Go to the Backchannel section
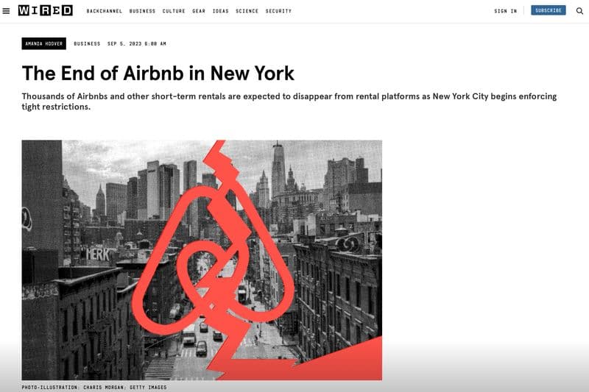This screenshot has width=589, height=392. pyautogui.click(x=105, y=11)
